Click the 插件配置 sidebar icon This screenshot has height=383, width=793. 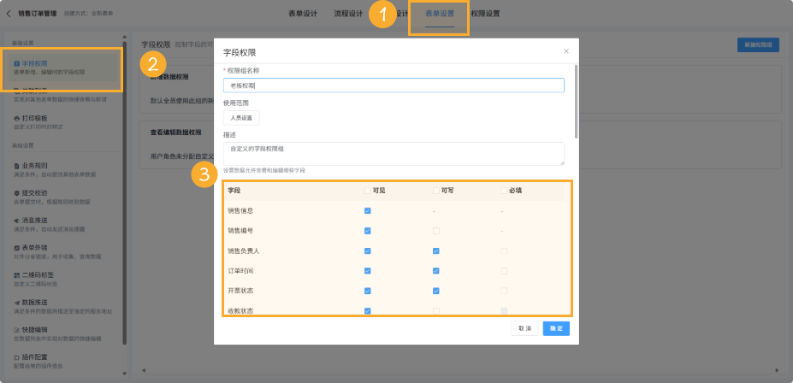(17, 357)
